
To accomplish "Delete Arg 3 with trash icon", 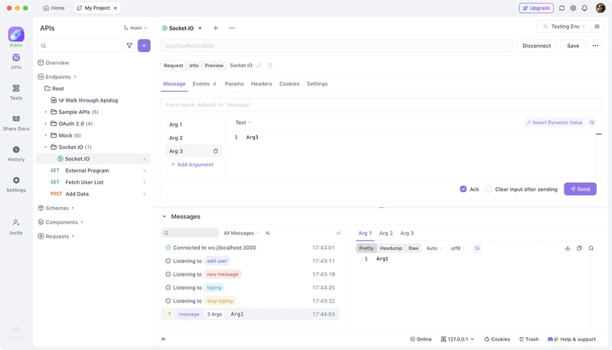I will tap(216, 151).
